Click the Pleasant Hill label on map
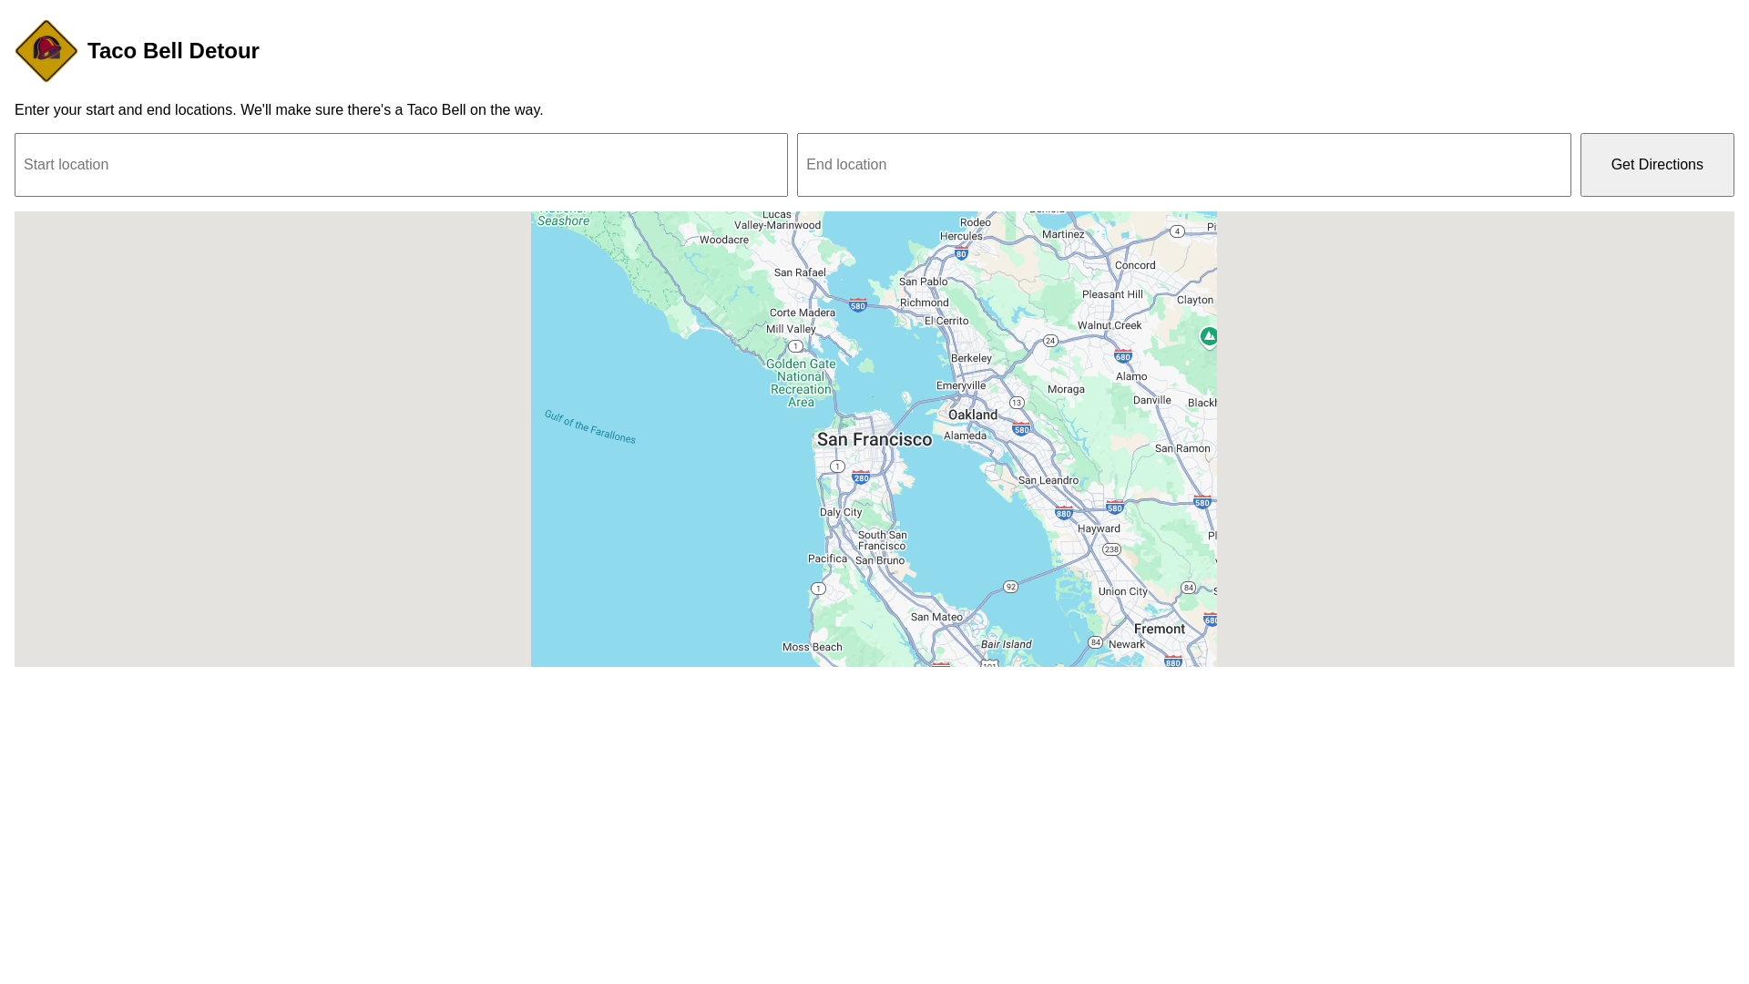Viewport: 1749px width, 984px height. [1112, 294]
